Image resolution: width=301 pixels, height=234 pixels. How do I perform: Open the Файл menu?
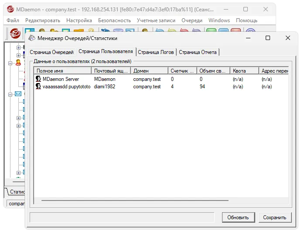pos(13,20)
